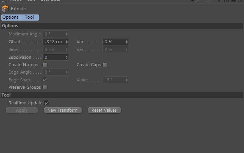The image size is (244, 153).
Task: Click the Value 15° spinner arrows
Action: tap(126, 80)
